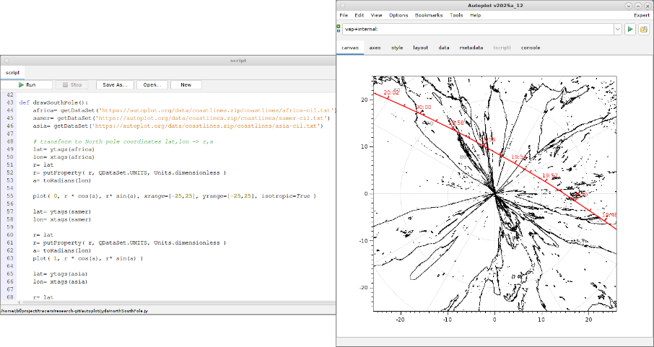The width and height of the screenshot is (654, 347).
Task: Switch to the axes tab
Action: [375, 48]
